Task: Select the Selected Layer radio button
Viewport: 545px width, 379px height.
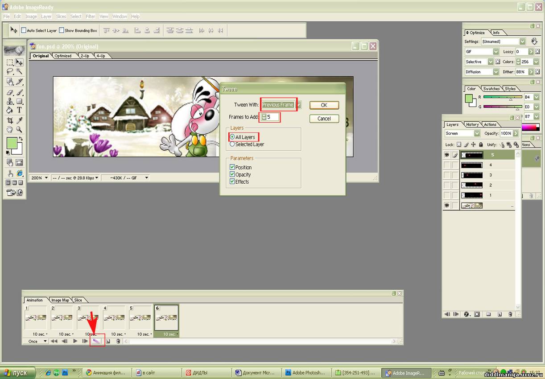Action: coord(232,144)
